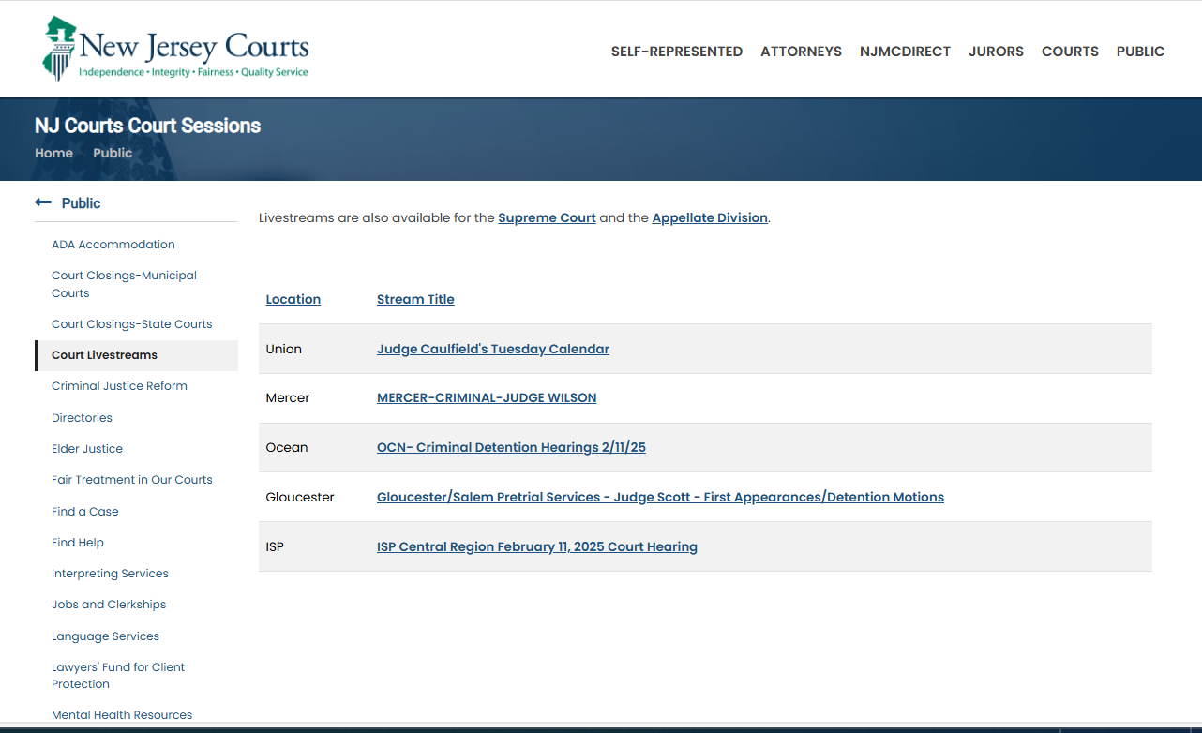Open Interpreting Services sidebar link
Image resolution: width=1202 pixels, height=733 pixels.
(x=110, y=574)
